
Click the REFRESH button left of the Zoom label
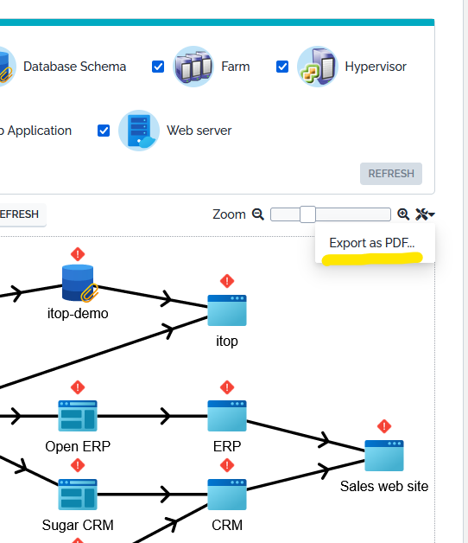[x=20, y=214]
